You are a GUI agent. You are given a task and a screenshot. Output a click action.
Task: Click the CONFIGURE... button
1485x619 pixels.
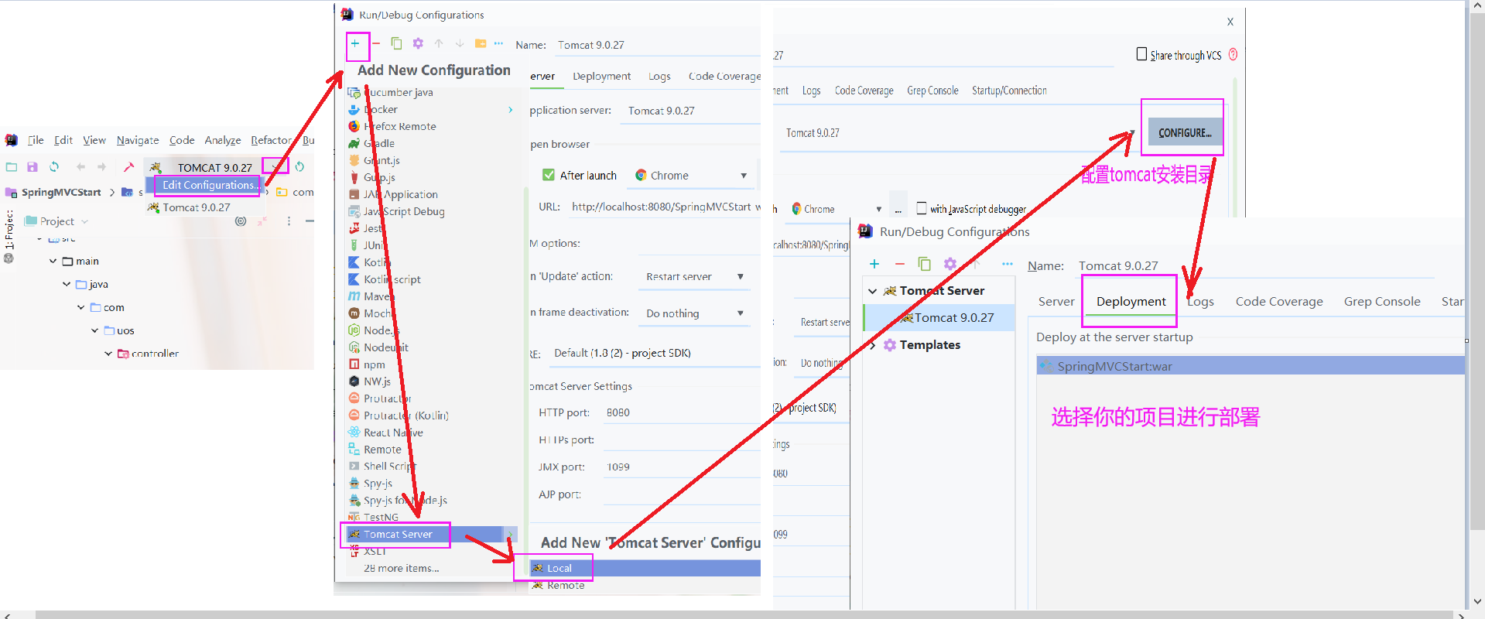click(1185, 132)
